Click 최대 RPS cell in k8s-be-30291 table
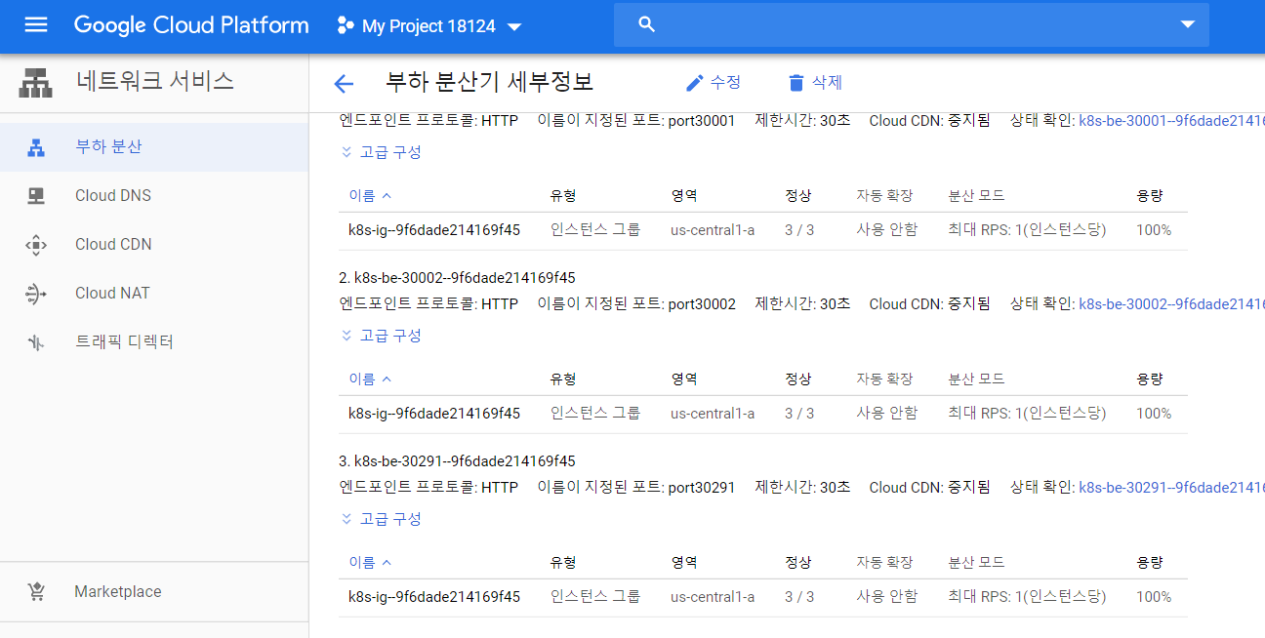 click(x=1027, y=597)
